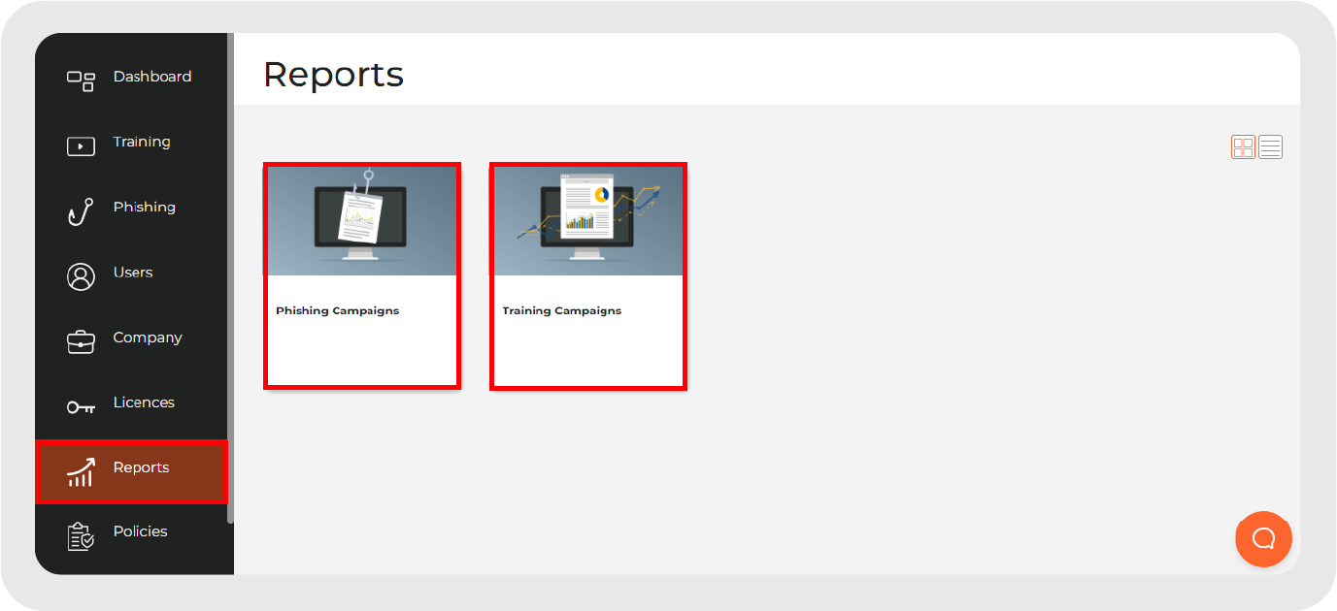
Task: Click the Training Campaigns monitor image
Action: 587,220
